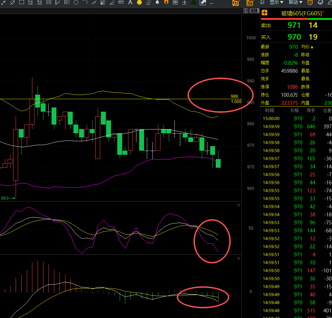332x318 pixels.
Task: Select the chart-with-ruler statistics tool
Action: click(x=57, y=2)
